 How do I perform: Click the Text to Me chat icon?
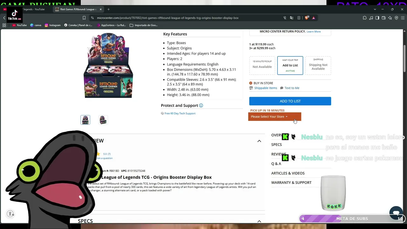click(x=282, y=88)
